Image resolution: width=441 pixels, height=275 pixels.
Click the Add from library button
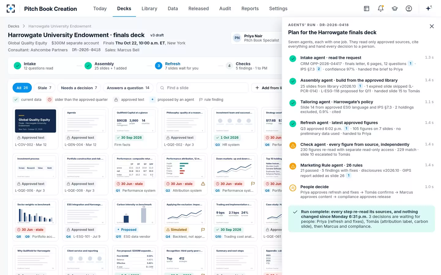pos(267,88)
